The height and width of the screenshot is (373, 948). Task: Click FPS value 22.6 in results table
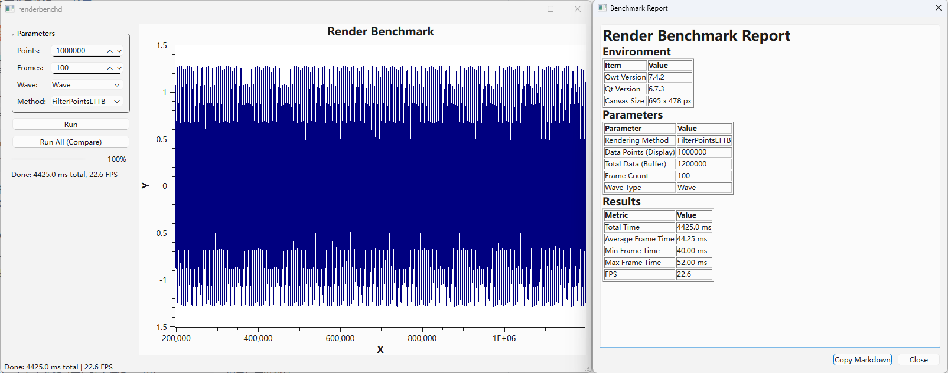[x=694, y=274]
